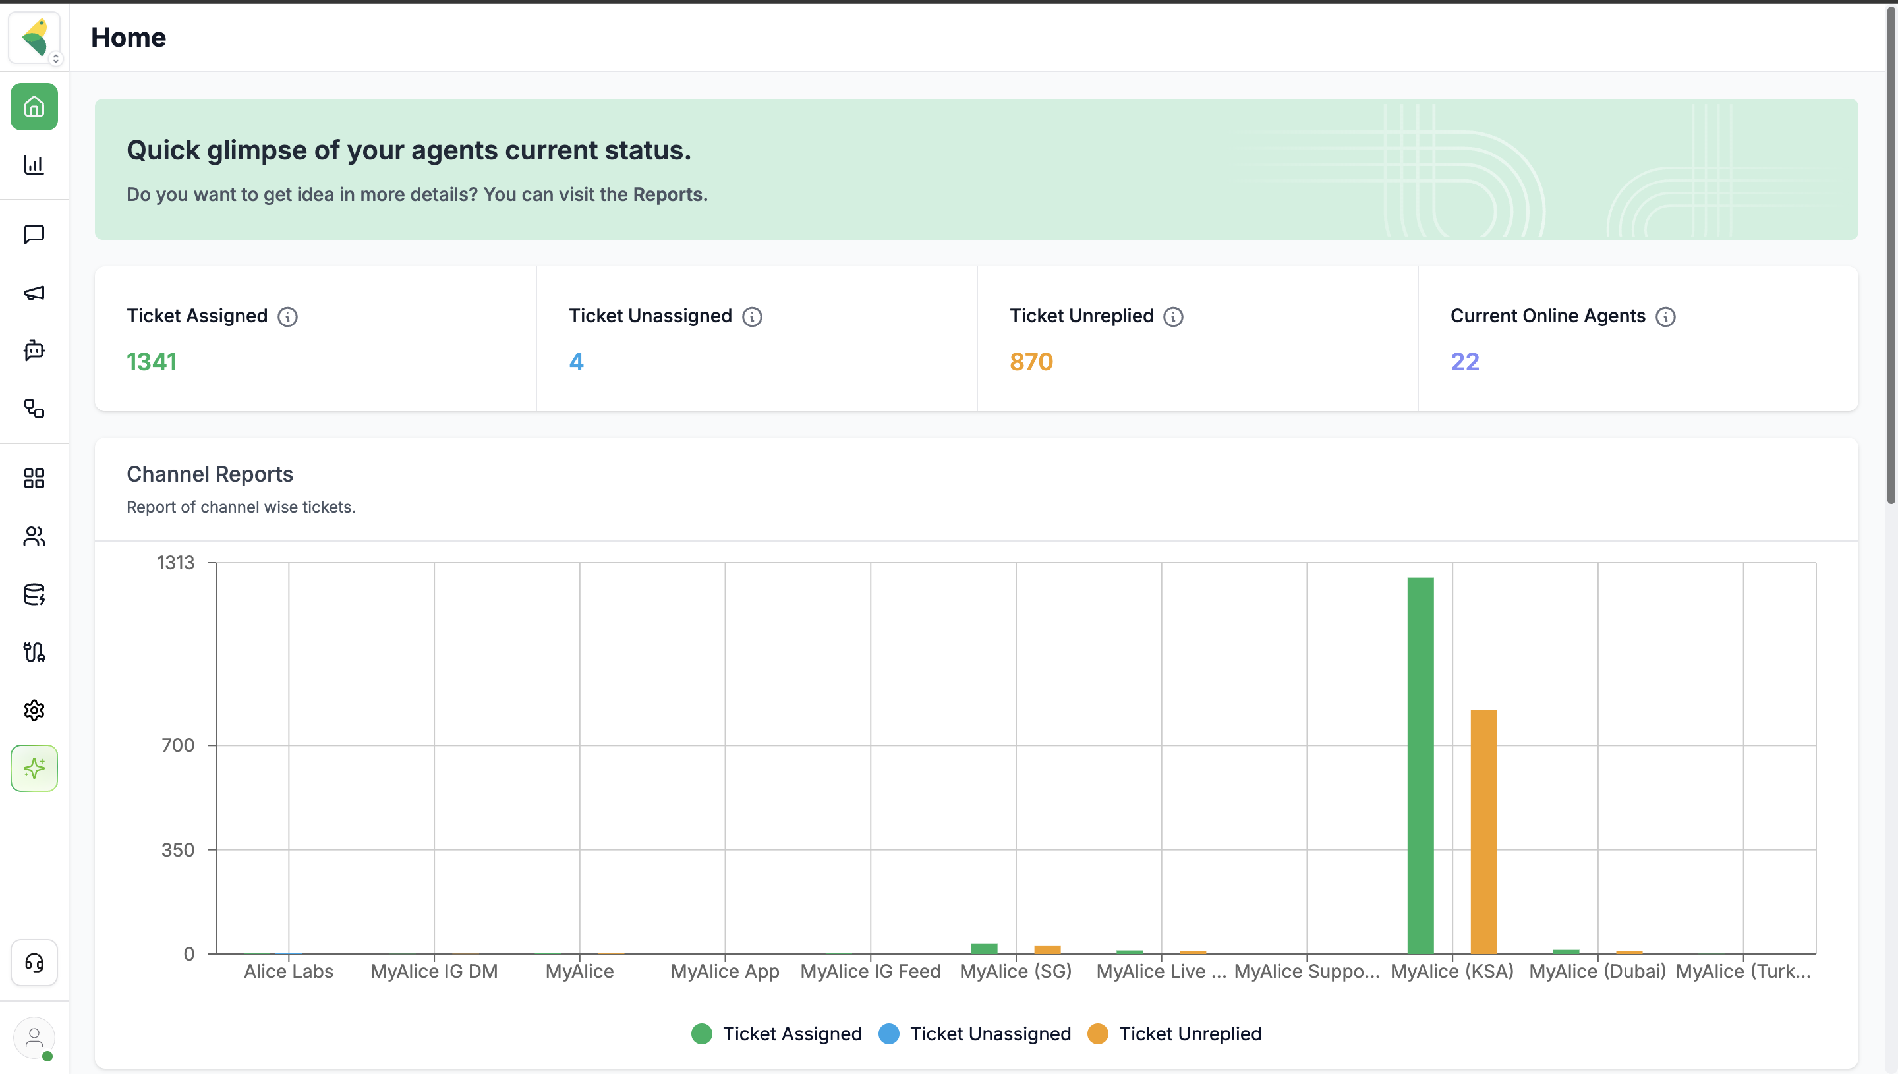
Task: Open the Integrations grid icon
Action: click(34, 479)
